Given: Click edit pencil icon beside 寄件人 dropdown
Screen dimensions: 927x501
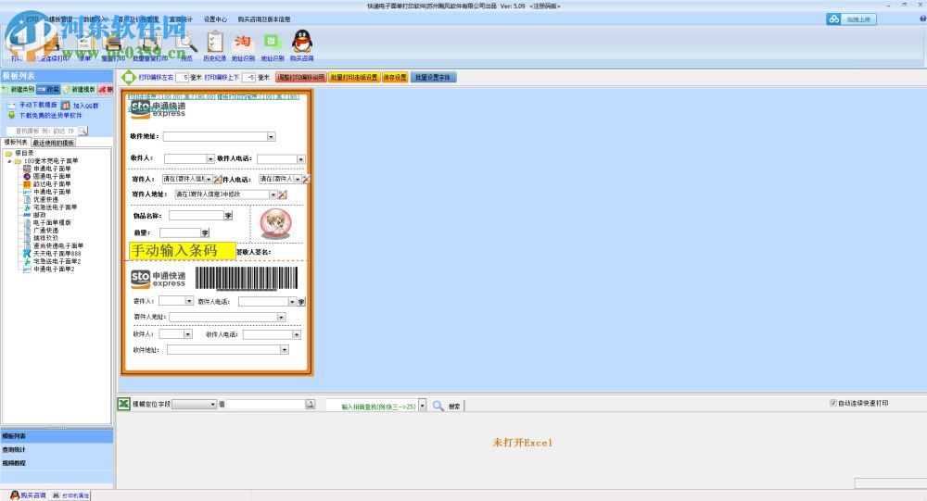Looking at the screenshot, I should coord(218,179).
